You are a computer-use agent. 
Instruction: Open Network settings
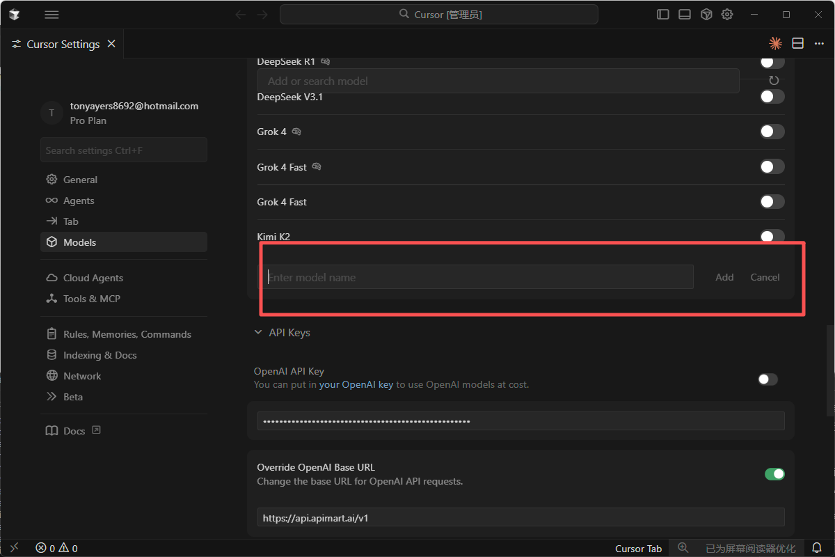[x=124, y=376]
